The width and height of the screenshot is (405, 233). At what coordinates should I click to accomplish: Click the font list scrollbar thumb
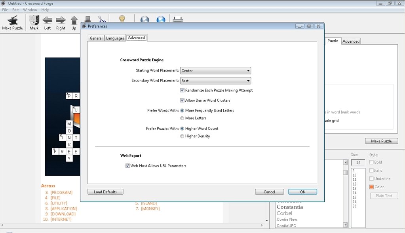345,172
